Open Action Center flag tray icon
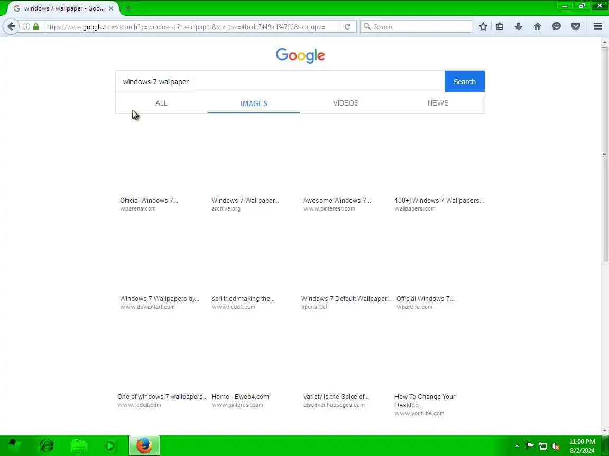 pos(530,446)
